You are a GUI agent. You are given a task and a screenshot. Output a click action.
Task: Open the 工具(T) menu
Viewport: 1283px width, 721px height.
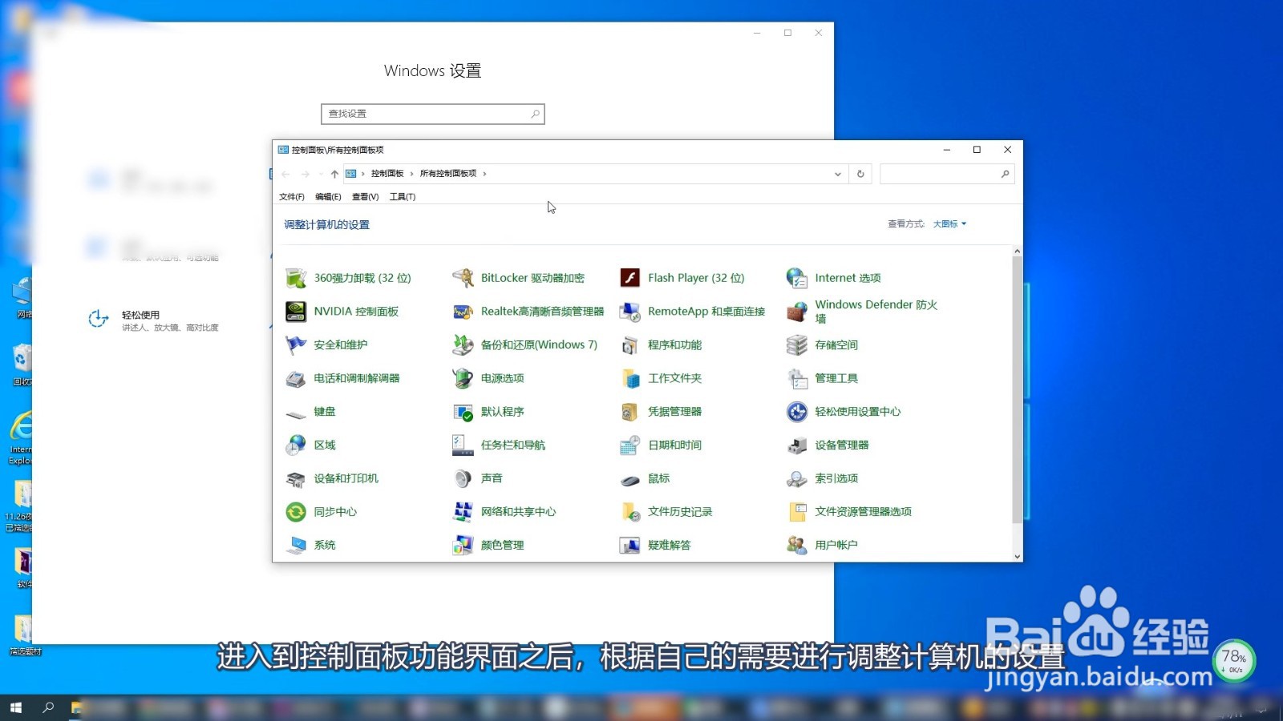(403, 197)
